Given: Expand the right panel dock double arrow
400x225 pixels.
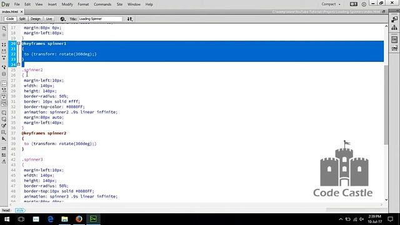Looking at the screenshot, I should 397,11.
